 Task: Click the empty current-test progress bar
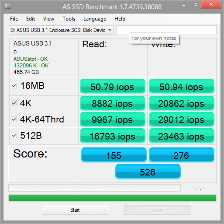click(x=95, y=188)
